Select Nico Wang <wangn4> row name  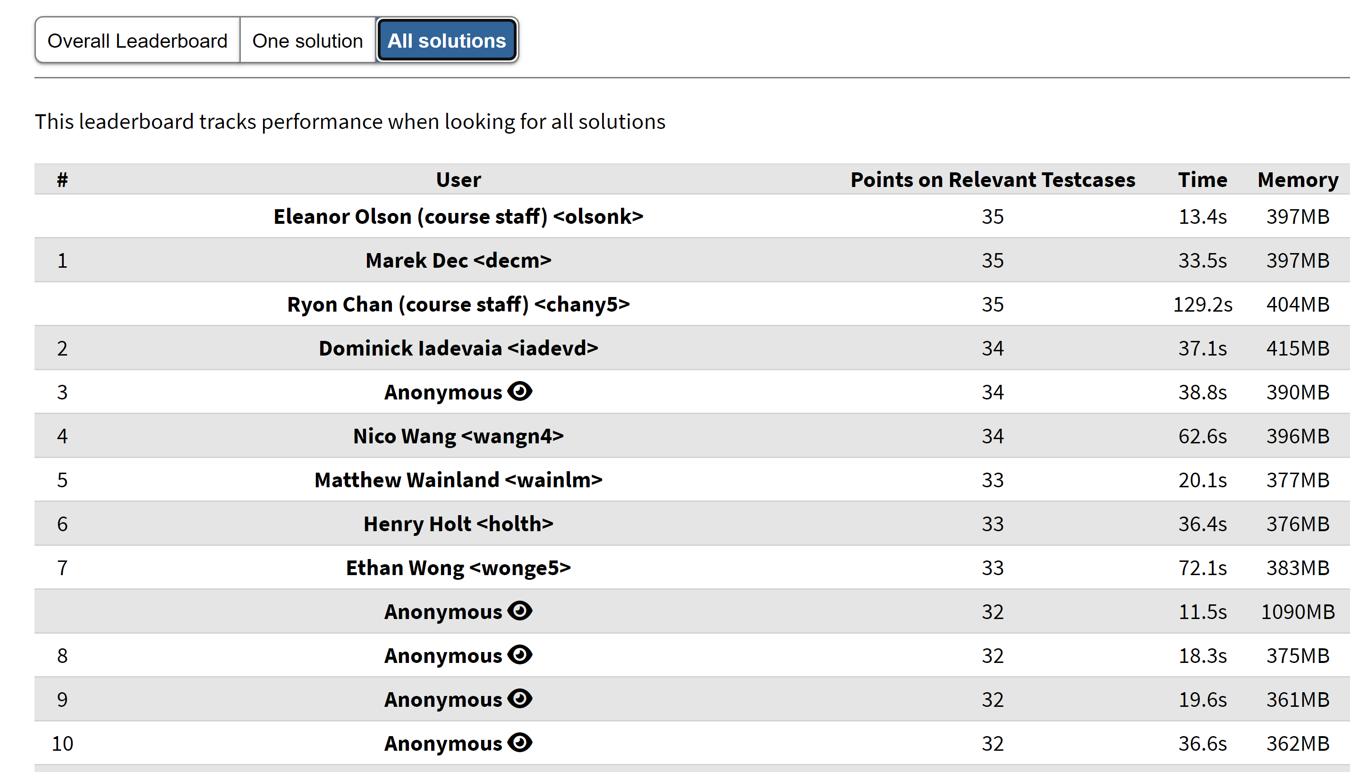tap(459, 436)
